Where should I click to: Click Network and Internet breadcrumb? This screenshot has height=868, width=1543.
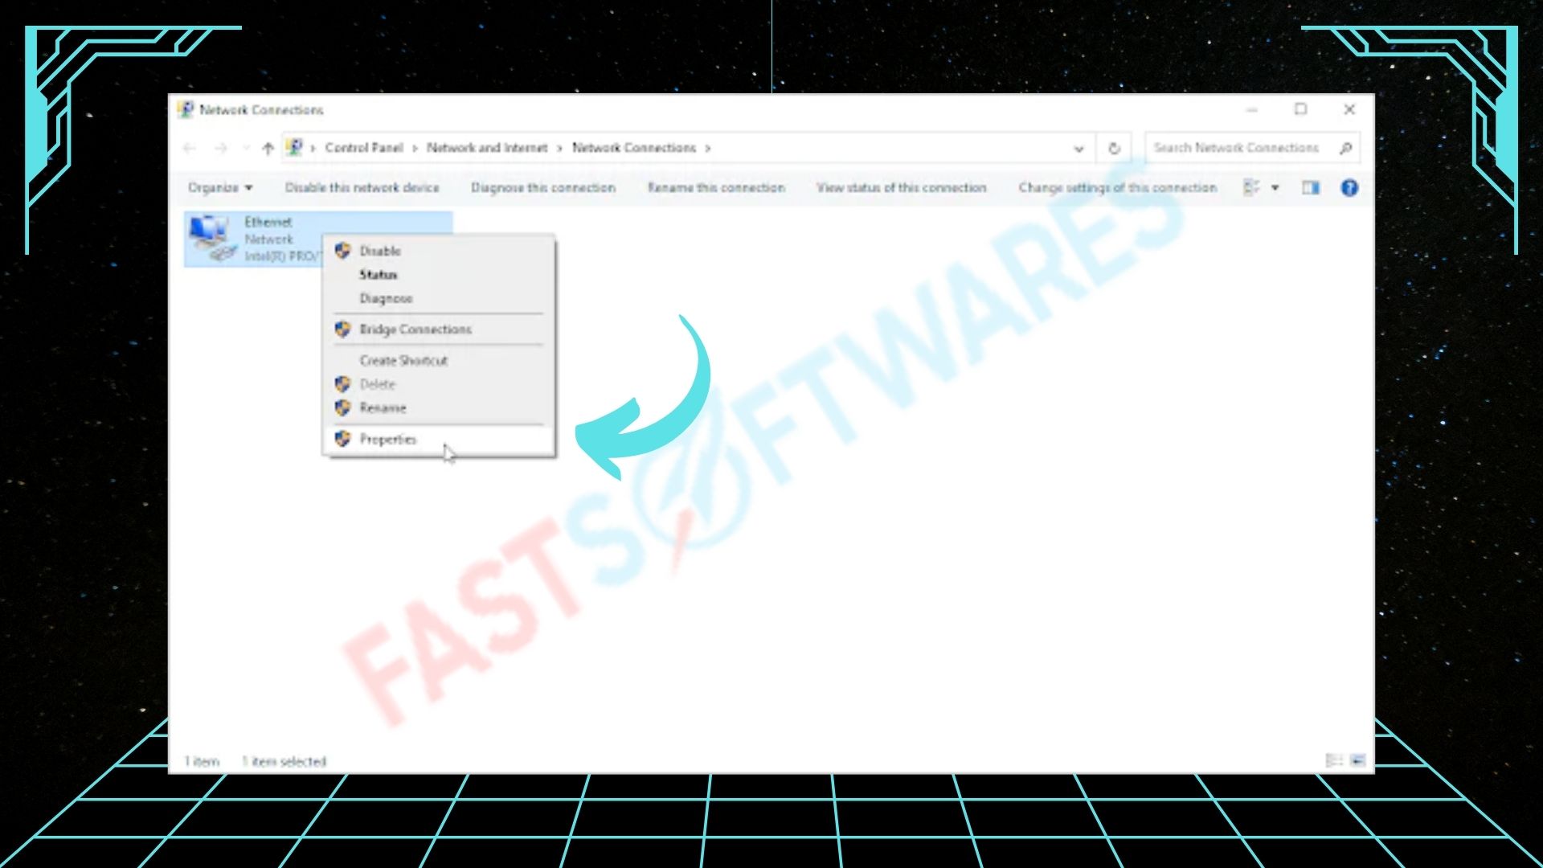[487, 148]
